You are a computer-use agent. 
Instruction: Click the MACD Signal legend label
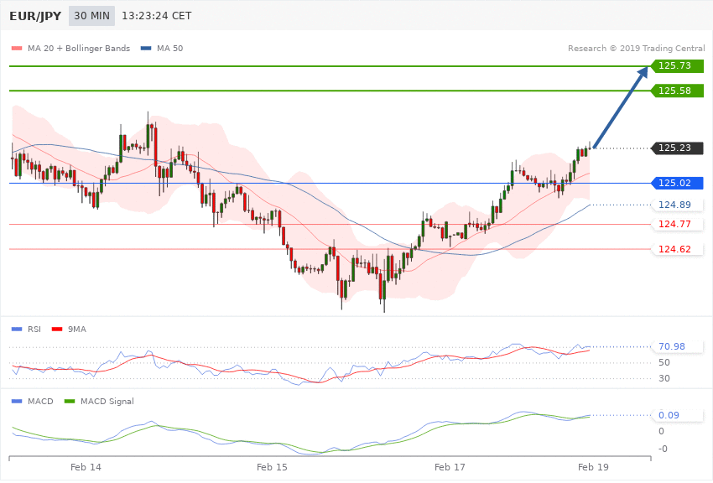tap(107, 401)
